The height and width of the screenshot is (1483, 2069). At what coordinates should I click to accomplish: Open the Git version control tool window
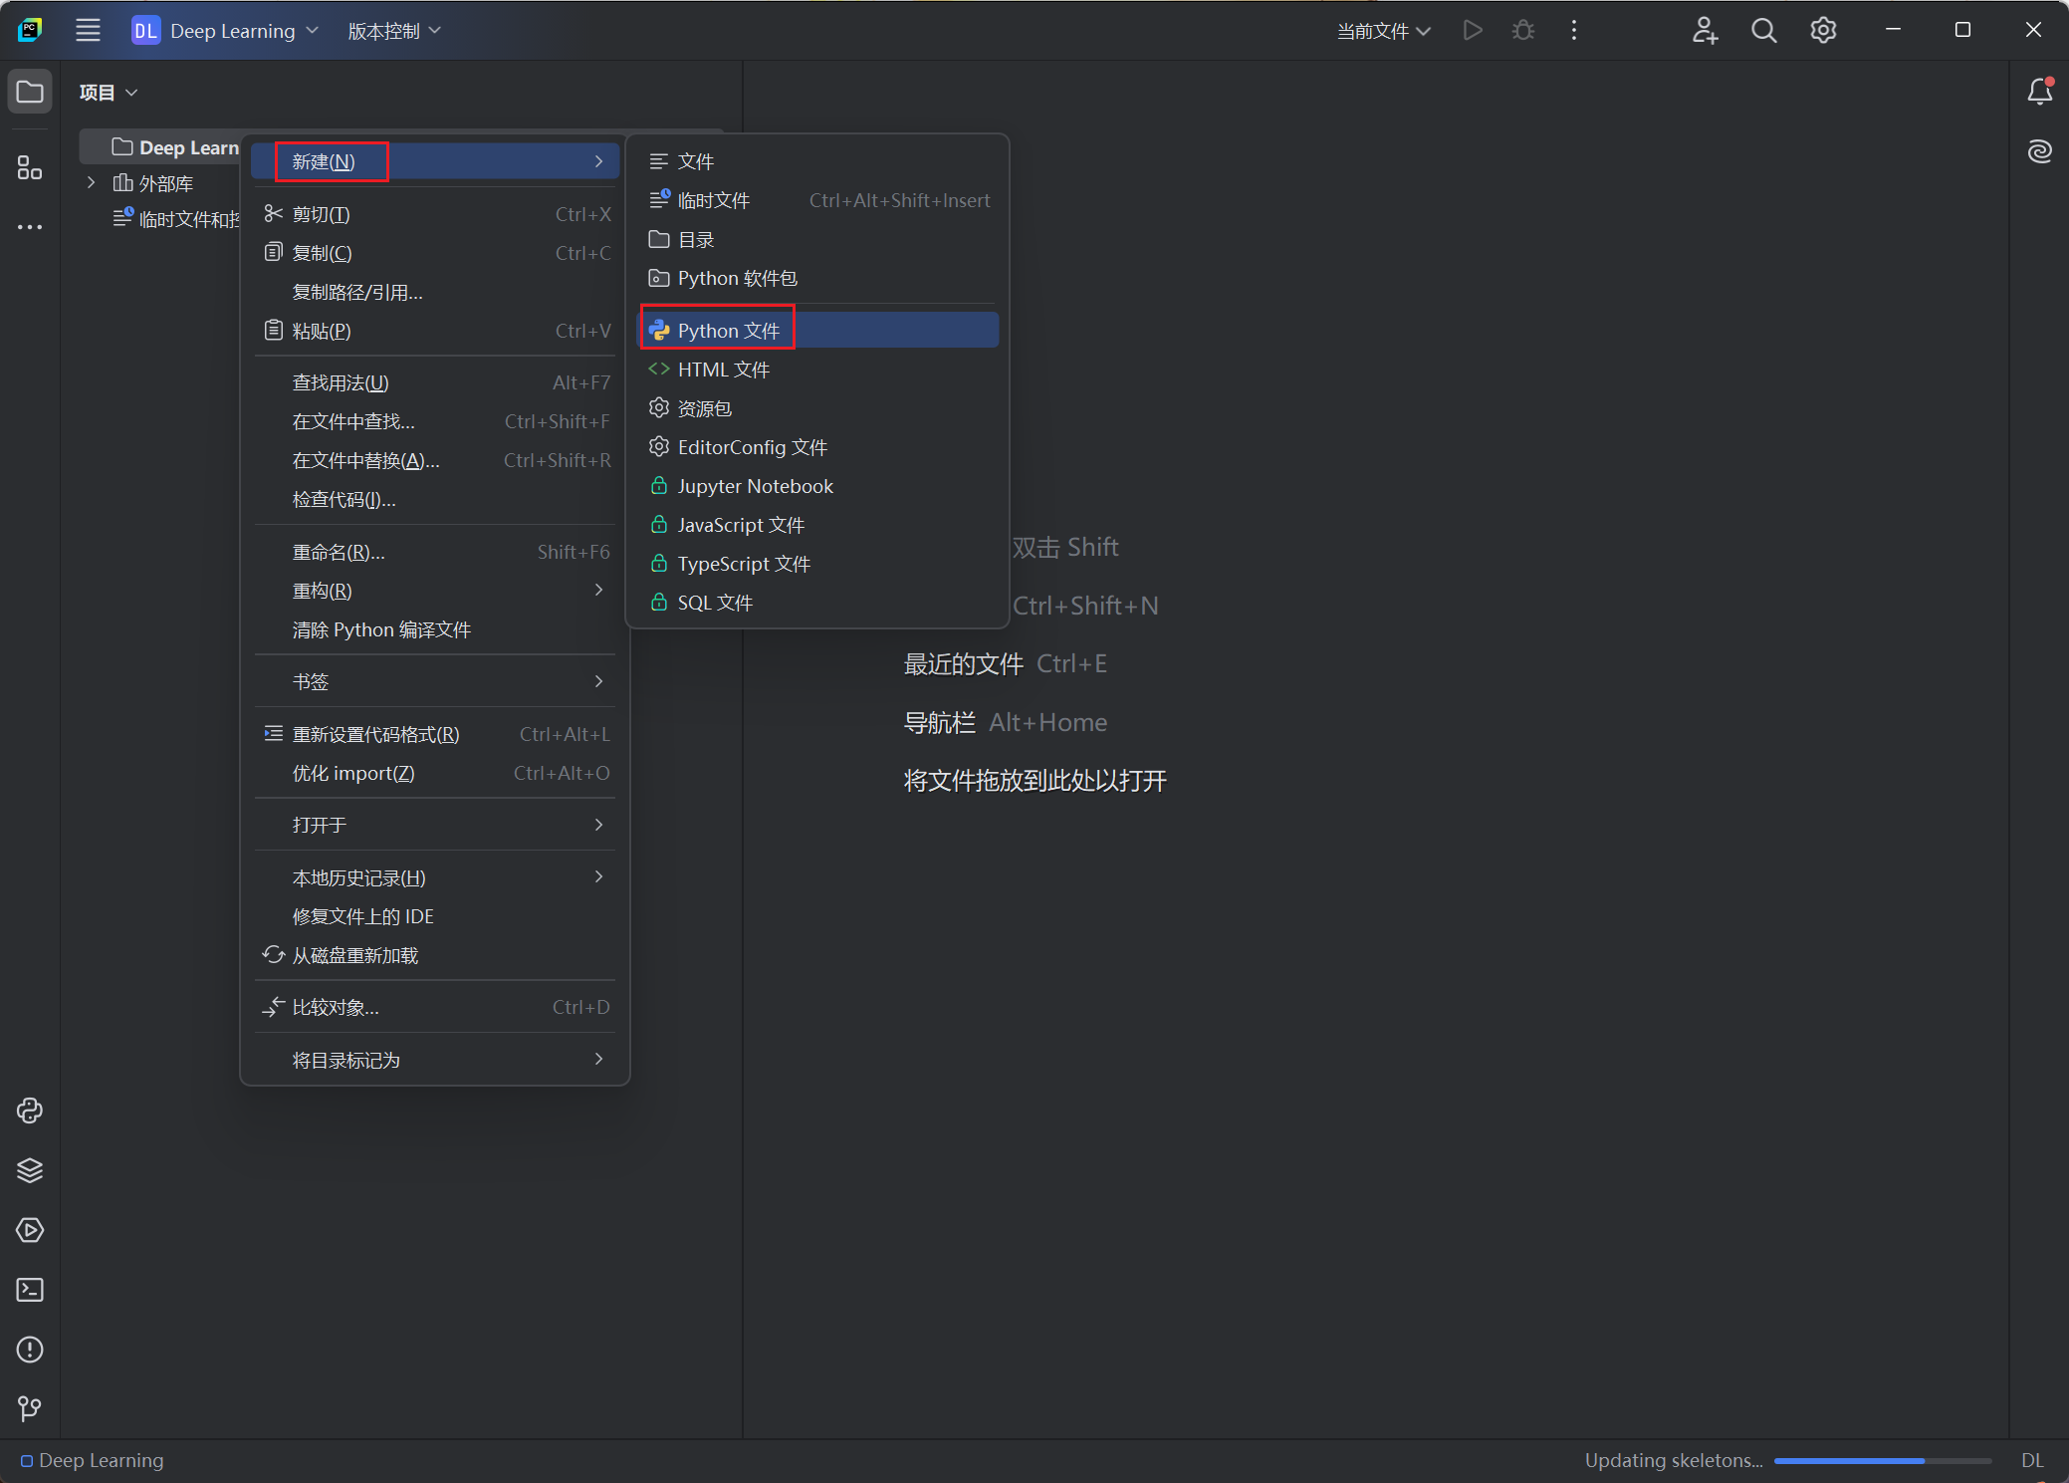30,1408
